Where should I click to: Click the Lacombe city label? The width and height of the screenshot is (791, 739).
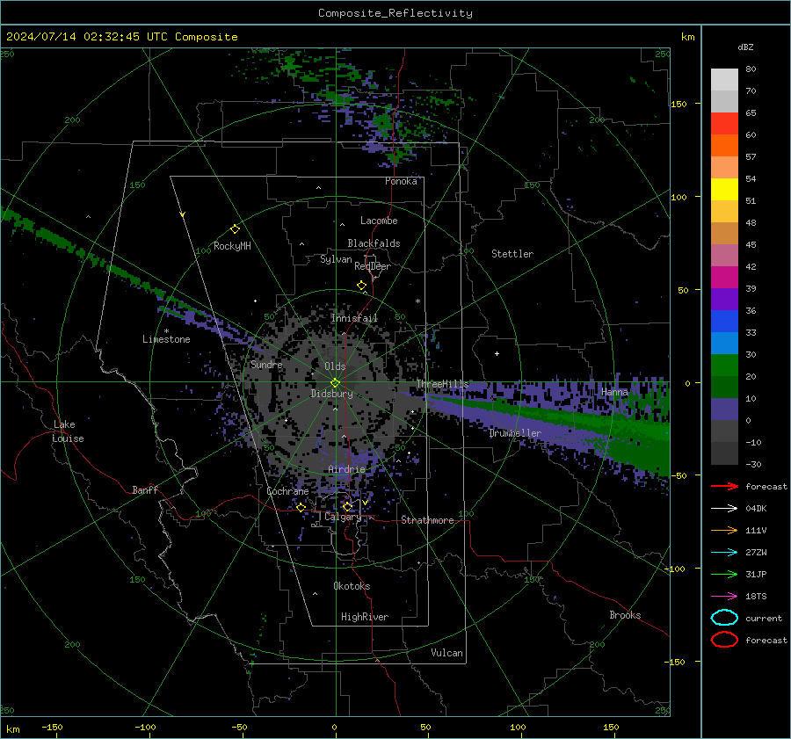point(379,221)
